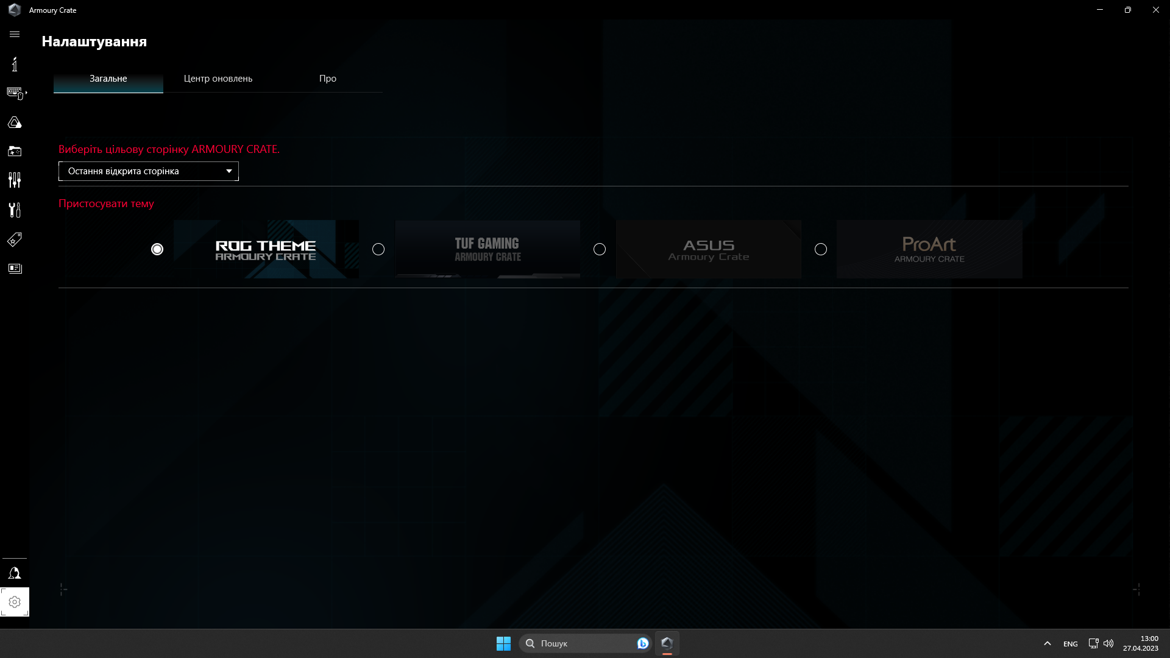The height and width of the screenshot is (658, 1170).
Task: Switch to the Про tab
Action: (328, 79)
